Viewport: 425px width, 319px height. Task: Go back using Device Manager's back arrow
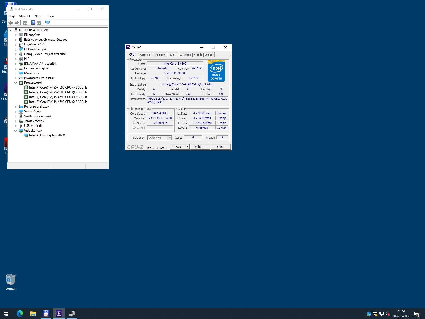[x=11, y=23]
